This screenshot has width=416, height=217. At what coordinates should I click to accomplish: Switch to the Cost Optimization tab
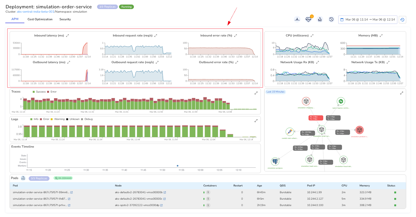click(40, 19)
